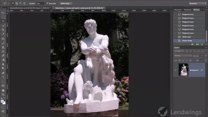Screen dimensions: 208x117
Task: Open the tool preset picker arrow
Action: (8, 4)
